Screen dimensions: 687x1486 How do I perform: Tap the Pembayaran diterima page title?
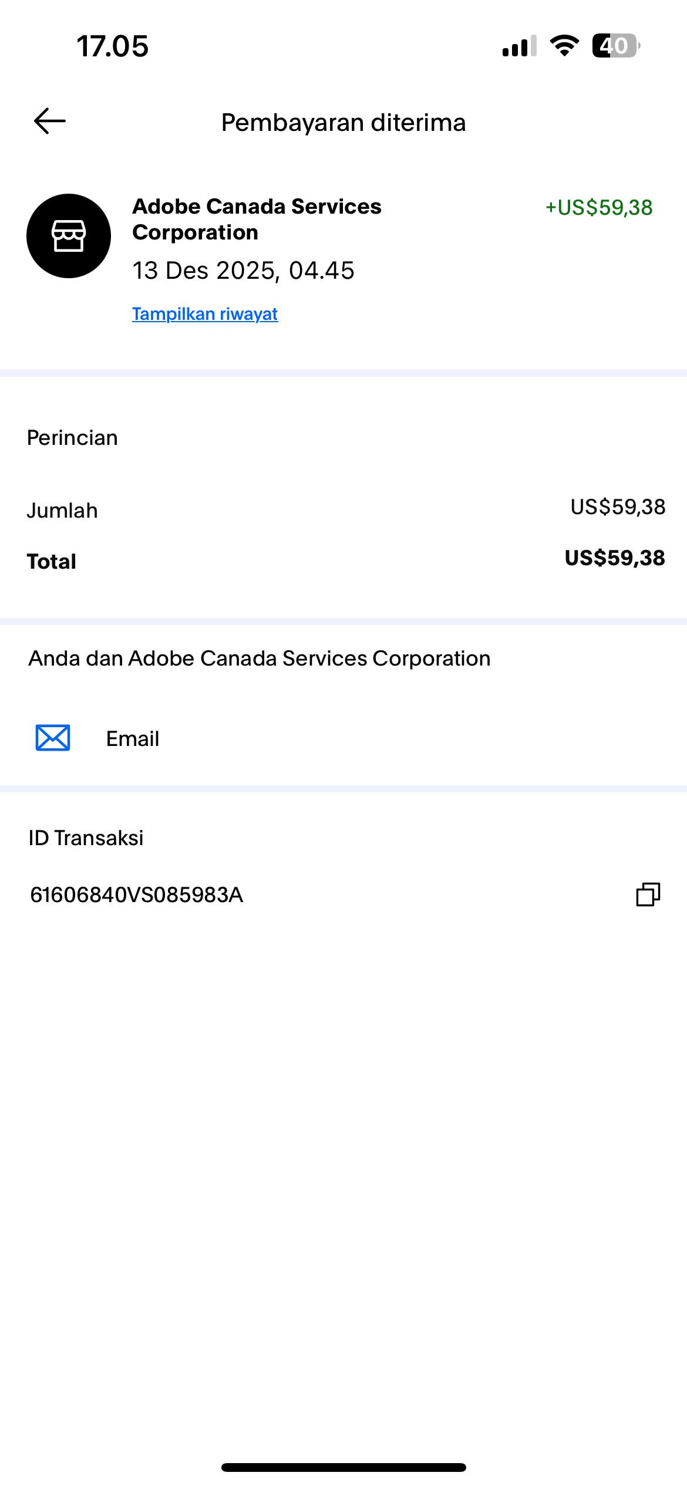coord(343,123)
